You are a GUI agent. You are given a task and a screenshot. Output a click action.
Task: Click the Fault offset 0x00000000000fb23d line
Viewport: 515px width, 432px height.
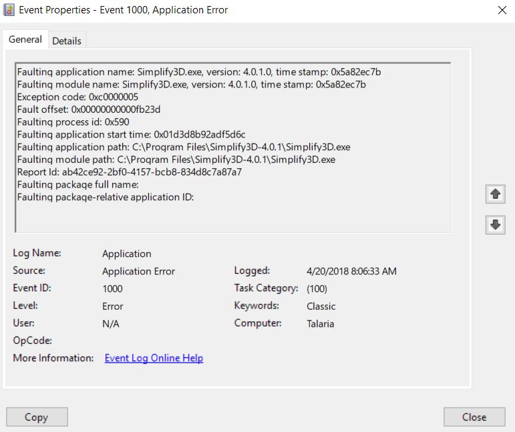(x=89, y=110)
